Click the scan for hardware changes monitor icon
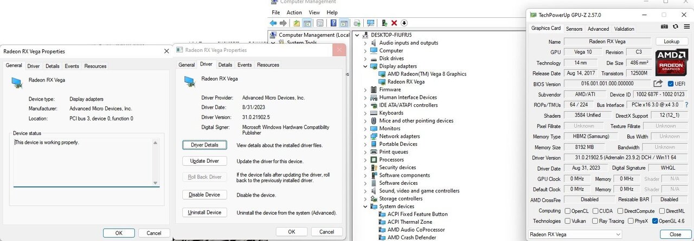 (370, 23)
